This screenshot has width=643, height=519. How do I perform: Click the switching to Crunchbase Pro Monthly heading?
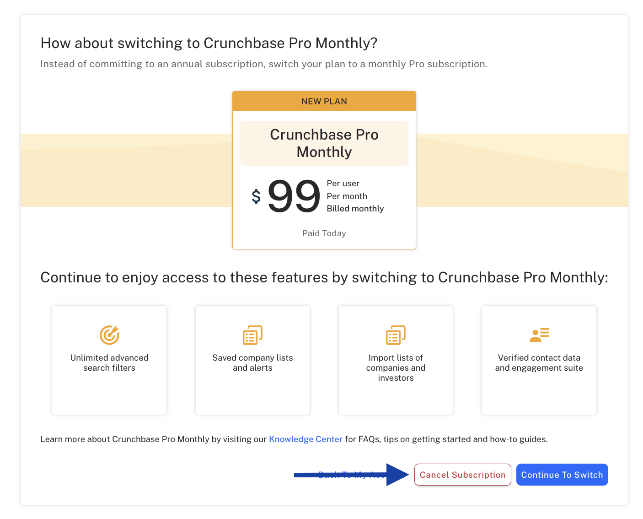click(x=209, y=43)
